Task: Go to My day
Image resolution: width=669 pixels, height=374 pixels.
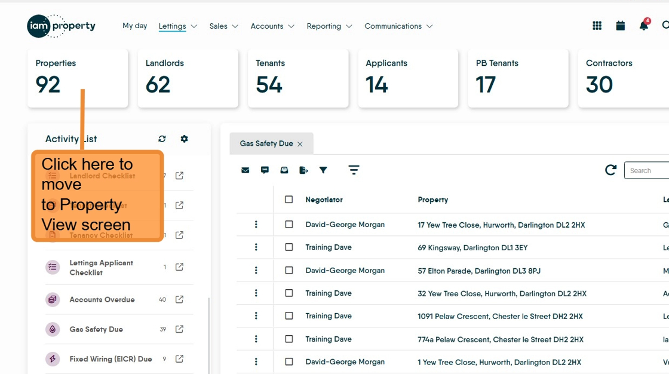Action: [x=134, y=26]
